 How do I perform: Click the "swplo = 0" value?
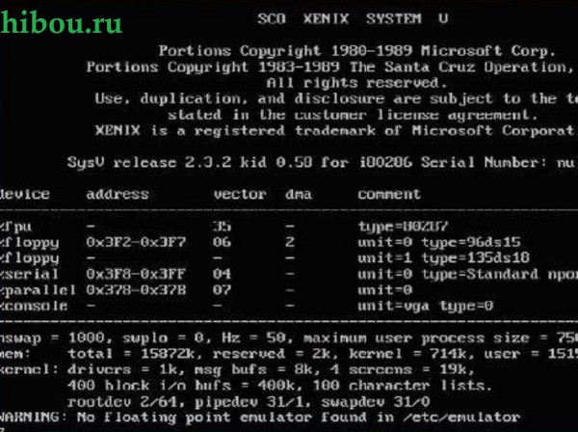[163, 337]
